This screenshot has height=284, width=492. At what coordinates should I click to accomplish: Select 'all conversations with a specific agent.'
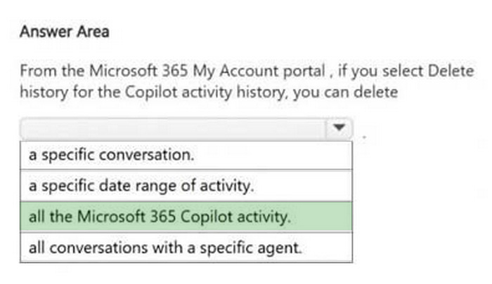coord(186,248)
